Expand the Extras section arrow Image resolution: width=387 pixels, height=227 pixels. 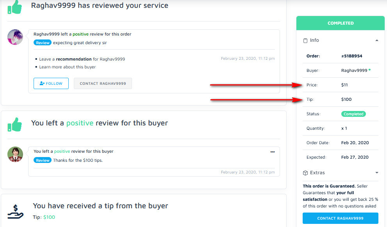pyautogui.click(x=376, y=173)
